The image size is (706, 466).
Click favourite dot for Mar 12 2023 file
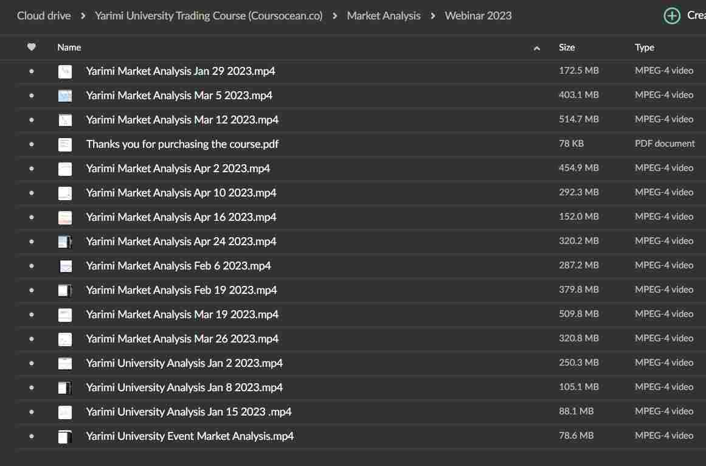click(x=32, y=120)
